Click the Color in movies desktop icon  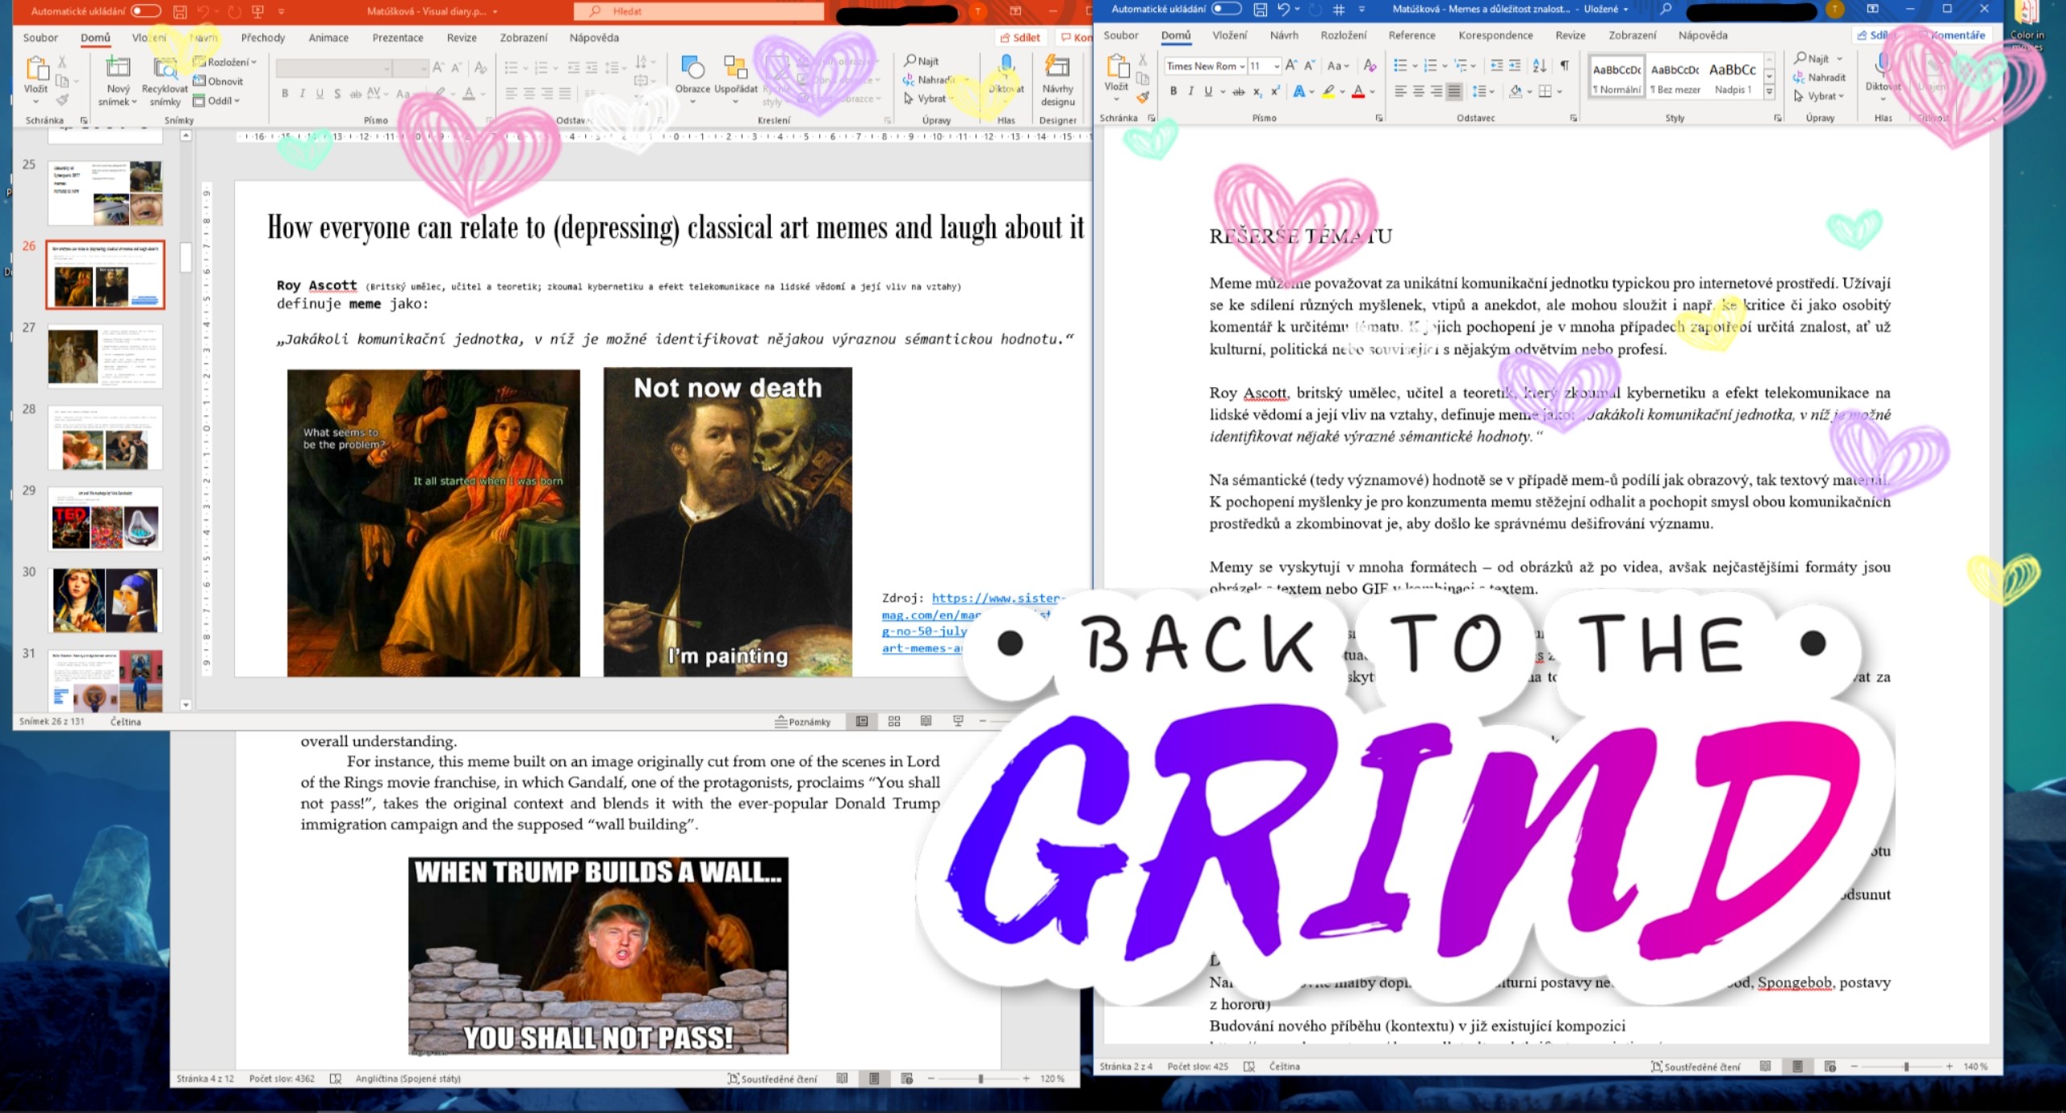click(2027, 26)
